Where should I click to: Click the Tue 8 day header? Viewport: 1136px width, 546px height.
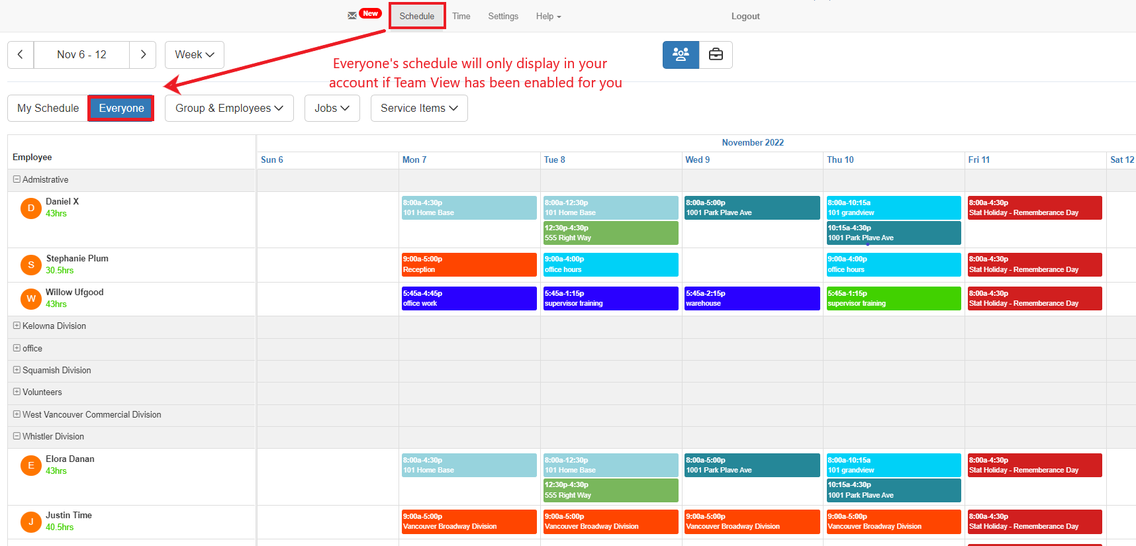555,159
